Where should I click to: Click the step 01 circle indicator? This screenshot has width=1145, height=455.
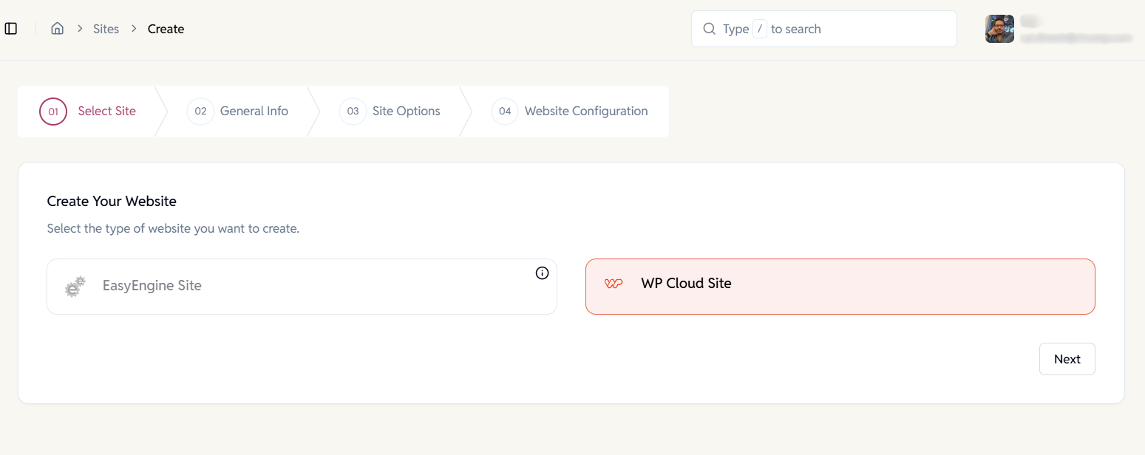52,111
